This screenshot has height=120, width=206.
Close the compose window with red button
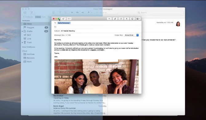(53, 19)
